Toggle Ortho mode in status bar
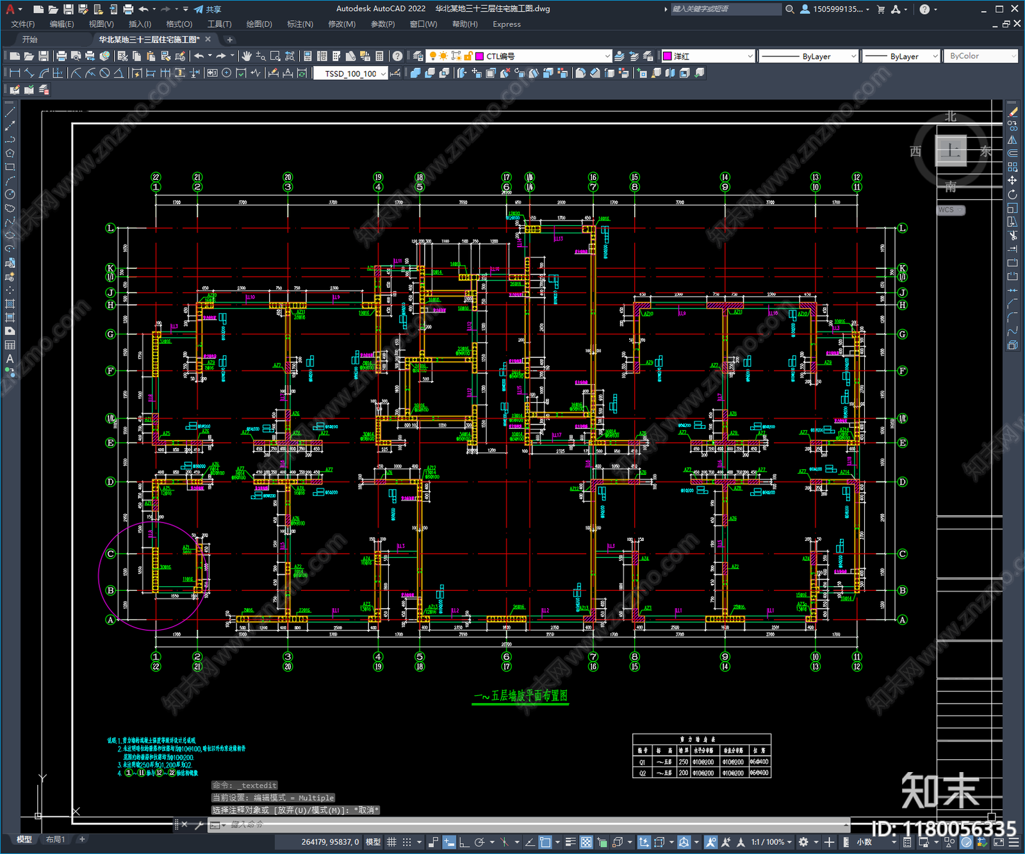 [464, 842]
